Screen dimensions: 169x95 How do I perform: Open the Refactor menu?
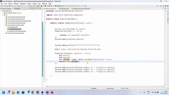click(16, 4)
